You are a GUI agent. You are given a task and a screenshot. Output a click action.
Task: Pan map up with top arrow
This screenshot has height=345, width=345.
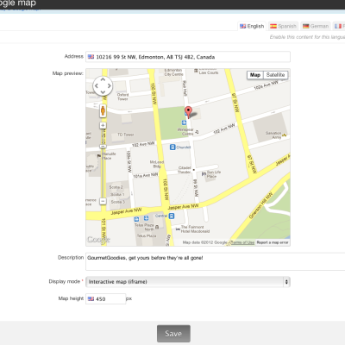(103, 79)
